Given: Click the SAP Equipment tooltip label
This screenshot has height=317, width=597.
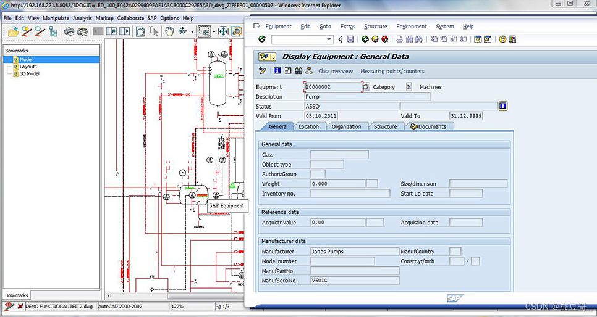Looking at the screenshot, I should 227,205.
